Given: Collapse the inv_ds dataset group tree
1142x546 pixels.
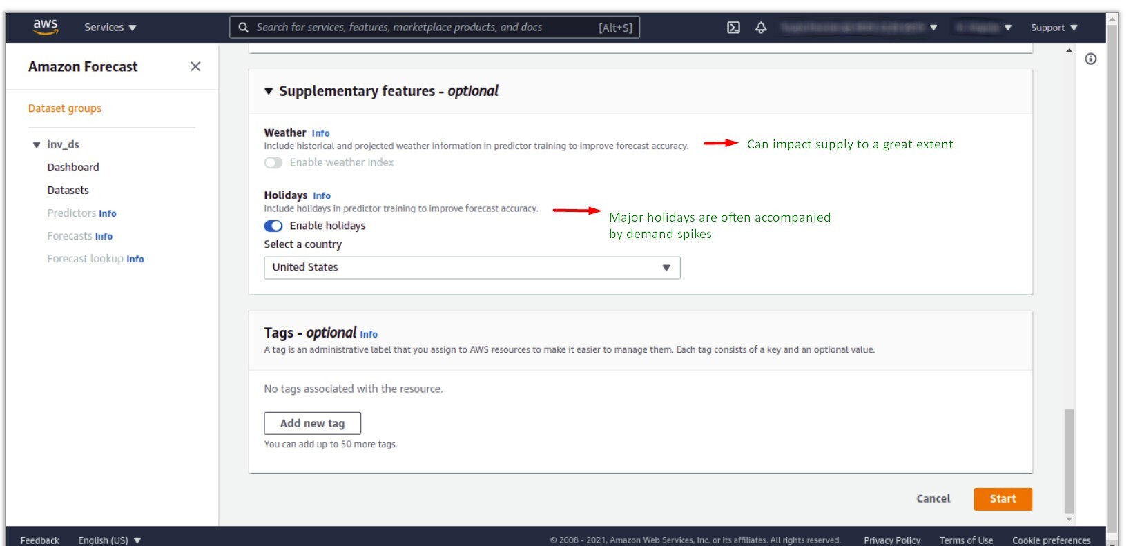Looking at the screenshot, I should coord(37,145).
